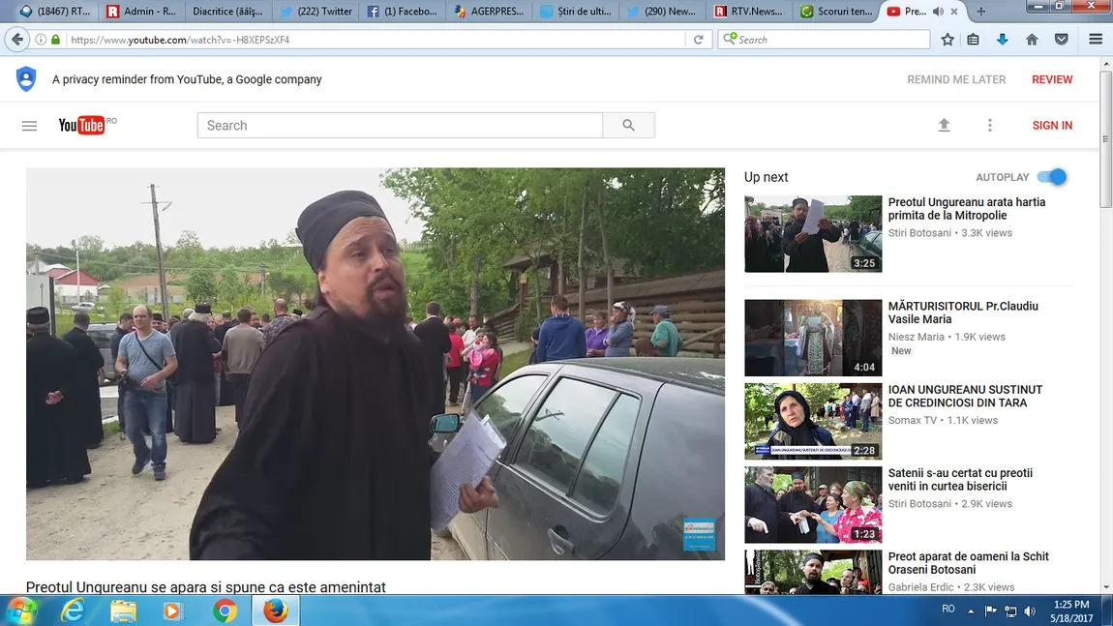Image resolution: width=1113 pixels, height=626 pixels.
Task: Click inside the YouTube search field
Action: click(x=399, y=126)
